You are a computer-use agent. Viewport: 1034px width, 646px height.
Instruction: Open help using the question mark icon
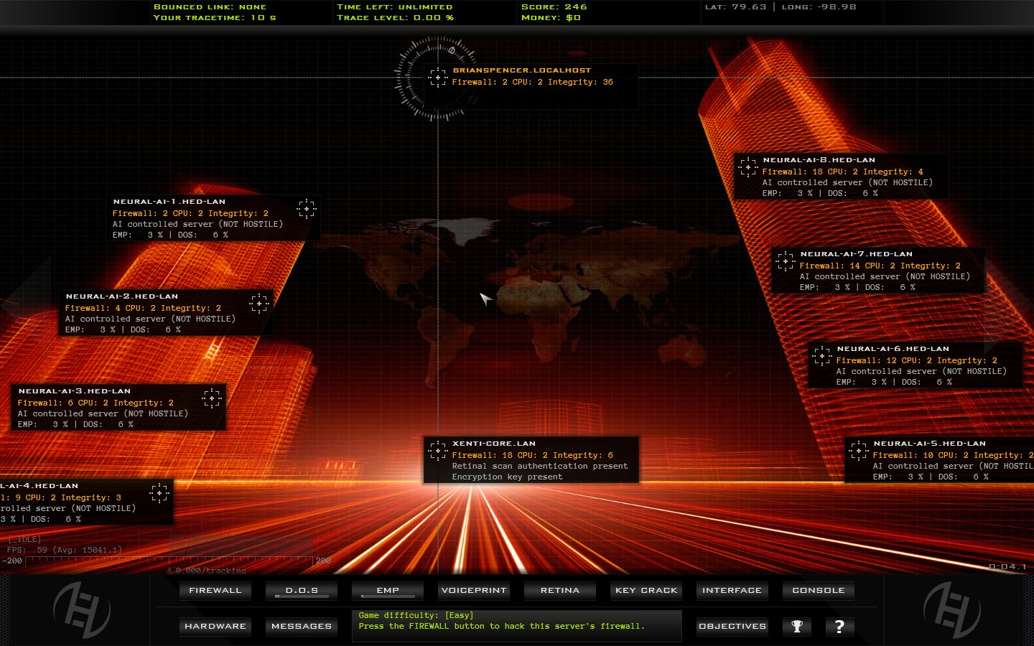click(x=839, y=626)
